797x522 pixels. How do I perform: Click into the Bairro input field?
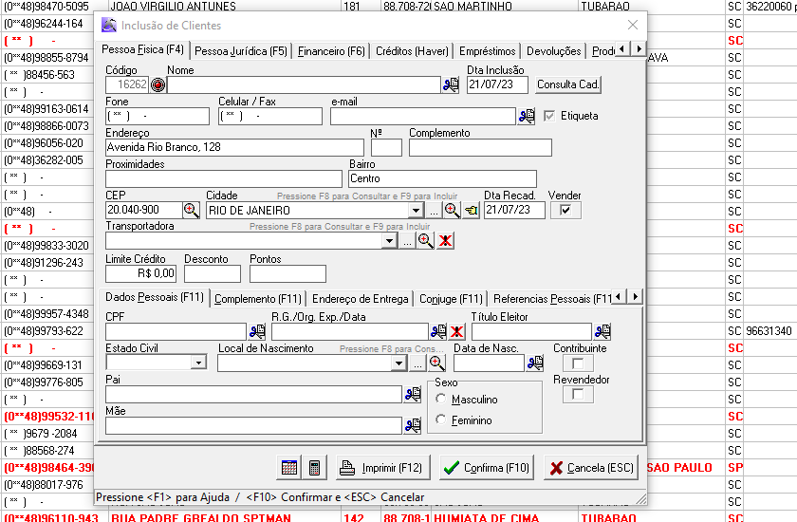point(442,178)
